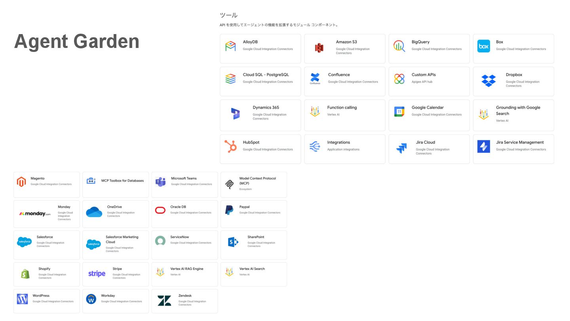
Task: Click the Microsoft Teams logo icon
Action: tap(160, 182)
